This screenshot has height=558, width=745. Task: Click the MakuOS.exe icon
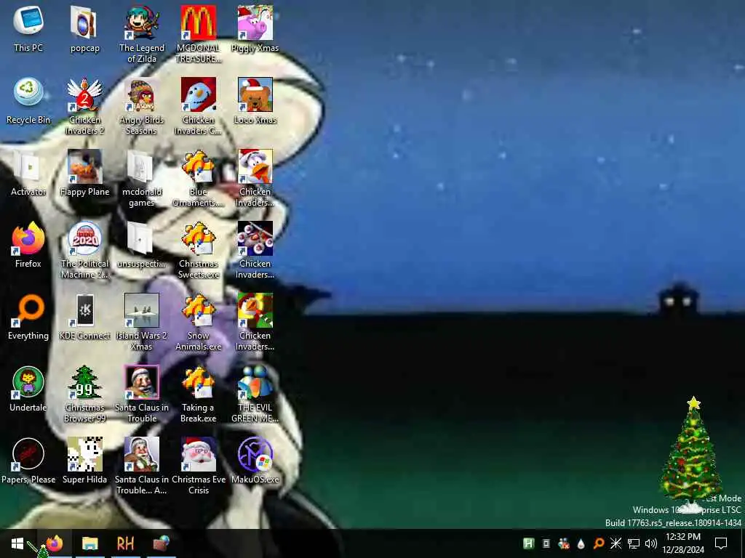click(x=255, y=455)
